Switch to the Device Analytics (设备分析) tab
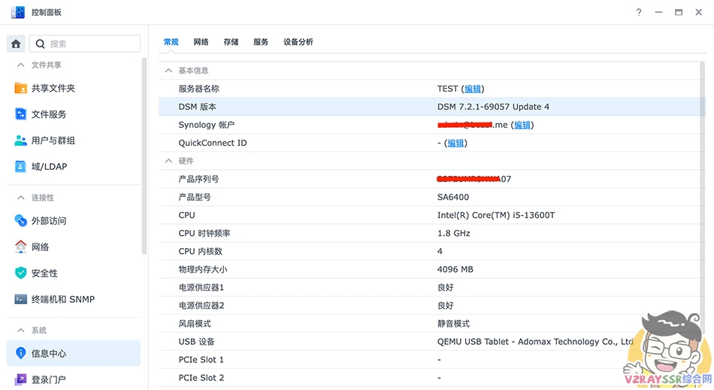Viewport: 714px width, 390px height. pyautogui.click(x=298, y=42)
